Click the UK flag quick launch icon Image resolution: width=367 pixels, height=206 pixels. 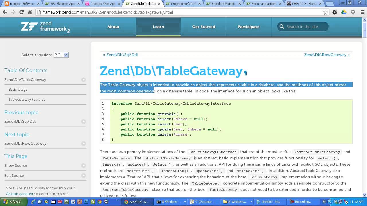[60, 202]
